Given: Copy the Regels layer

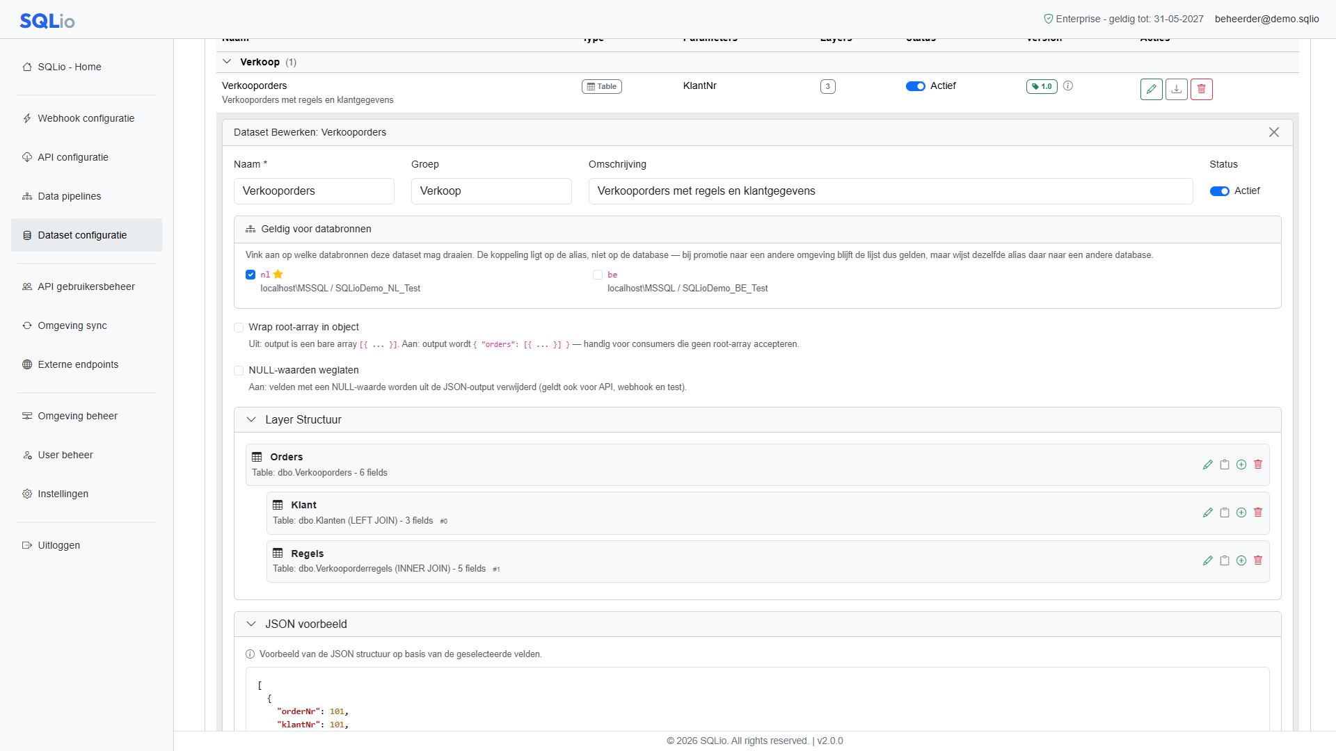Looking at the screenshot, I should tap(1225, 560).
